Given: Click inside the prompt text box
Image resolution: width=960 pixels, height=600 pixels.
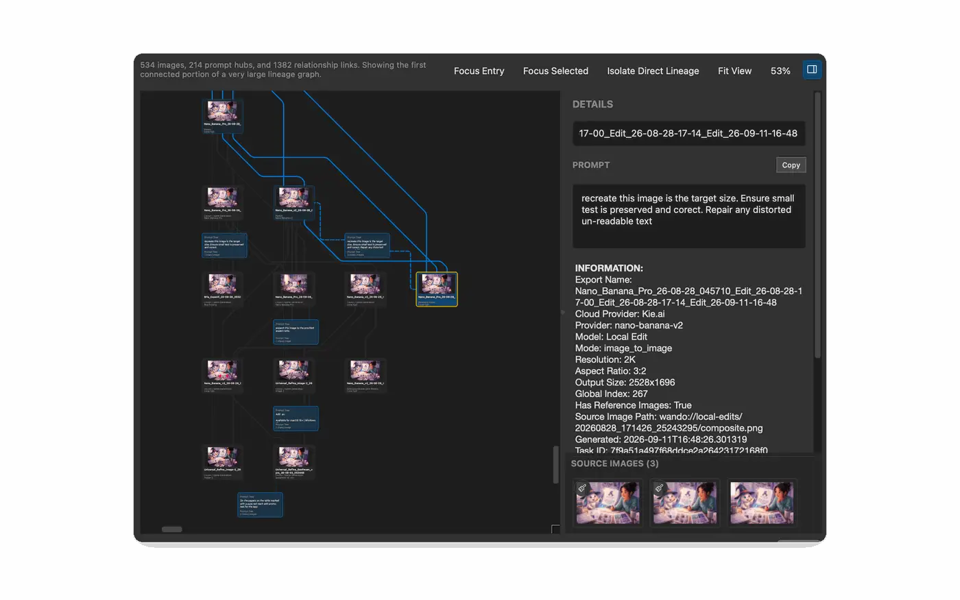Looking at the screenshot, I should click(x=688, y=216).
